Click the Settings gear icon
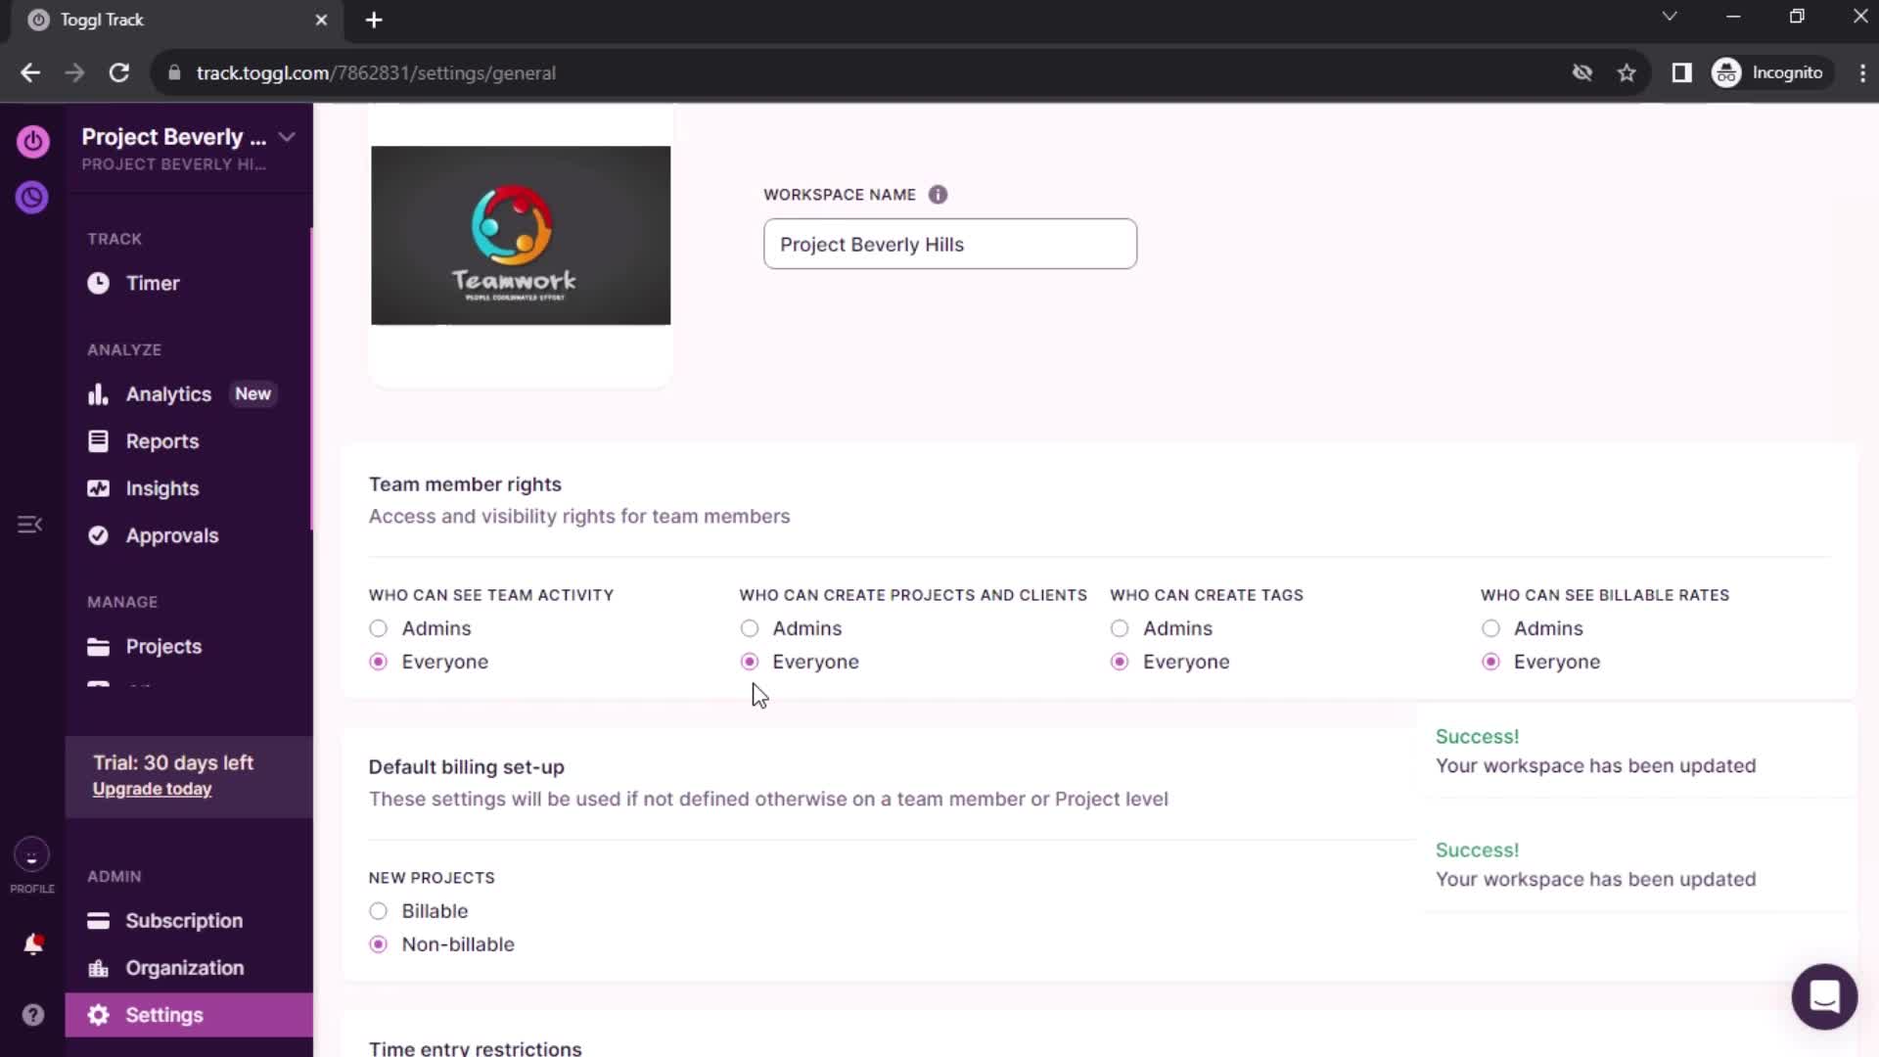This screenshot has height=1057, width=1879. [97, 1013]
